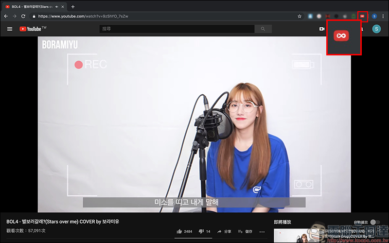Viewport: 389px width, 243px height.
Task: Dislike the video with thumbs-down 14
Action: pyautogui.click(x=204, y=231)
